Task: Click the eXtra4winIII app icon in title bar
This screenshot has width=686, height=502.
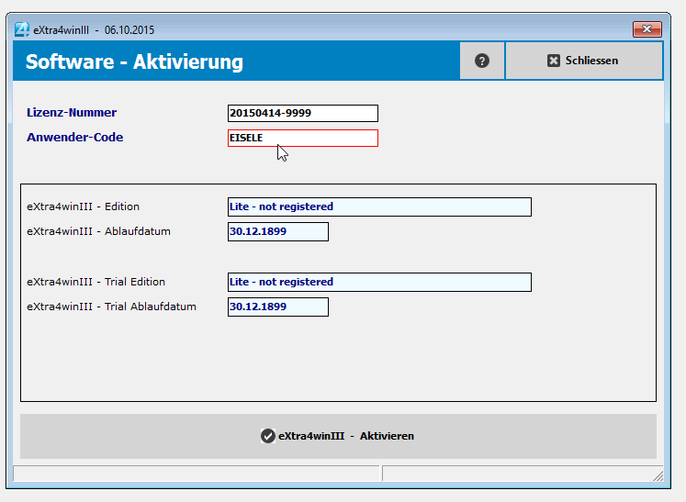Action: click(x=21, y=29)
